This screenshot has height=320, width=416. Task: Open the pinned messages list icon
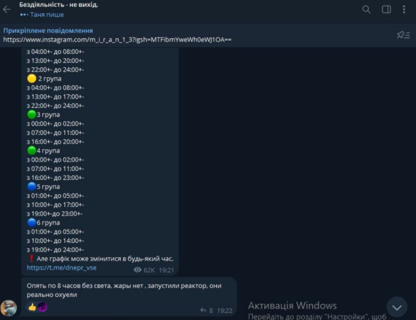tap(403, 35)
